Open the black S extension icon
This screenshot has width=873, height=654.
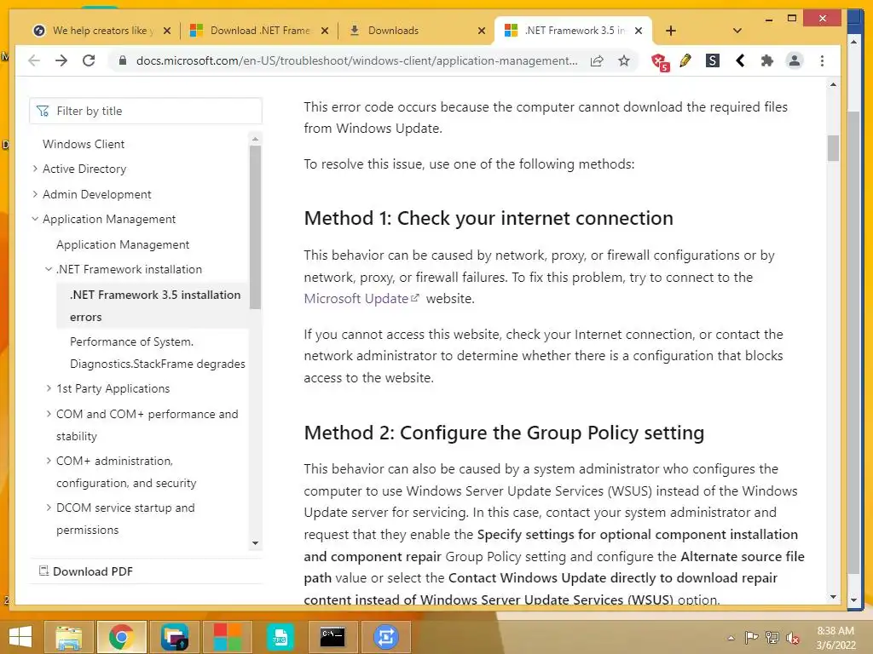[713, 60]
